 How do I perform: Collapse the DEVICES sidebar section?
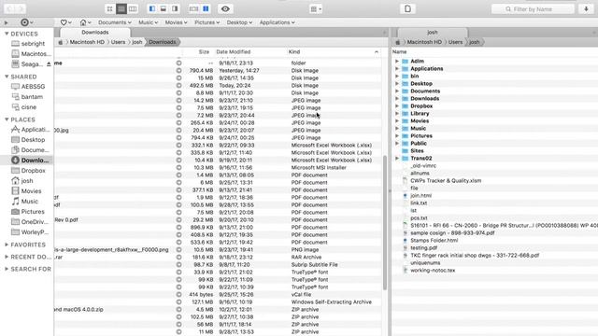coord(7,34)
